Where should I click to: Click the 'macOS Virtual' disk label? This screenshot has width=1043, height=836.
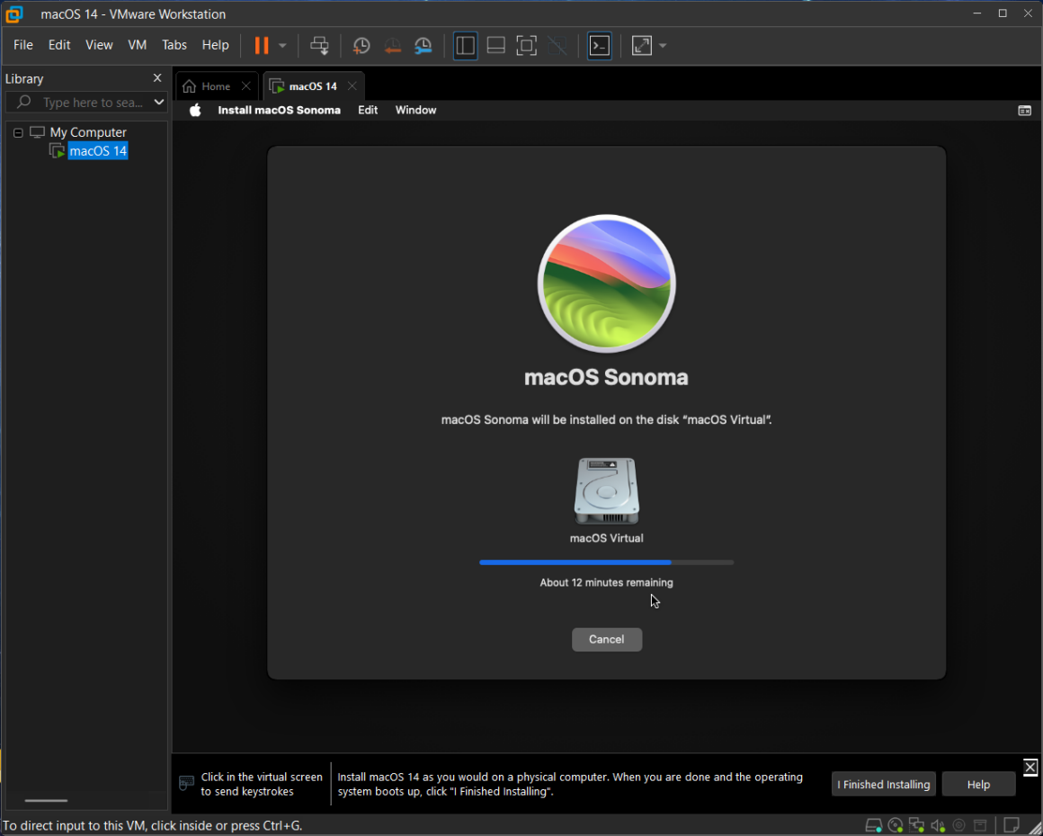pyautogui.click(x=607, y=538)
